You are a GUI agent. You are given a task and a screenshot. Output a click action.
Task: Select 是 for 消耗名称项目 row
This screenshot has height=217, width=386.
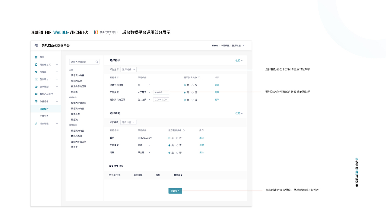(x=185, y=85)
